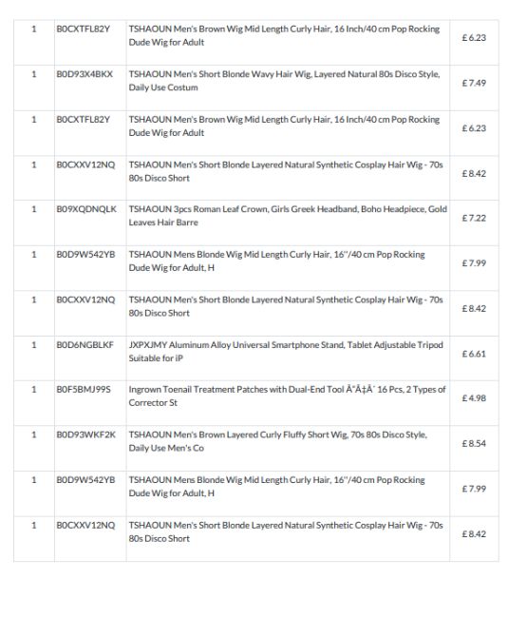Click the £6.61 price cell
Image resolution: width=508 pixels, height=618 pixels.
[474, 354]
